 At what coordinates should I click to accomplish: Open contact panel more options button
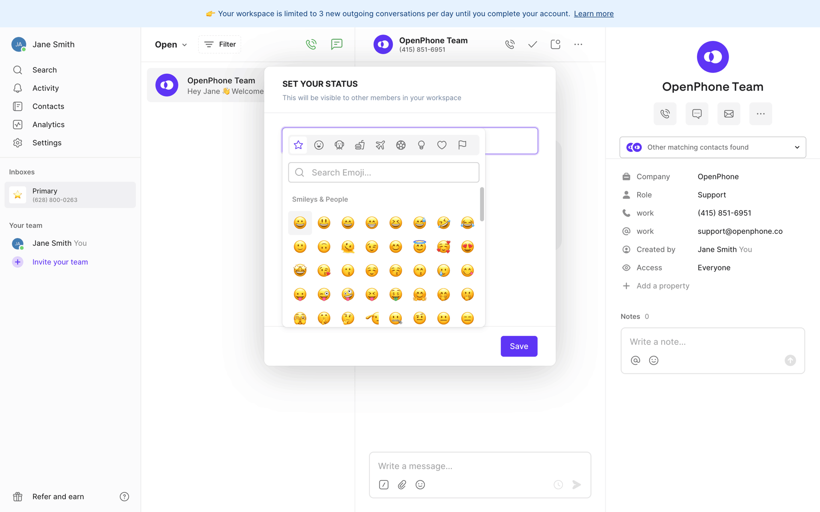(x=761, y=114)
